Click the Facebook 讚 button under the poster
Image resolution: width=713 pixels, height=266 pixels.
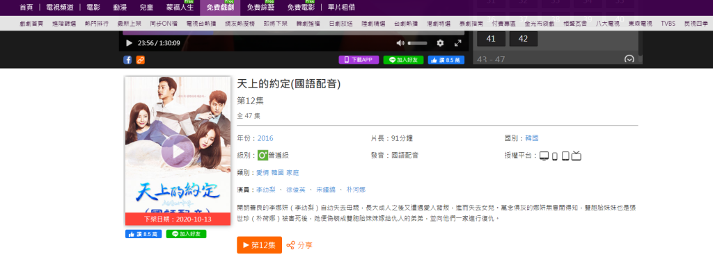(x=143, y=234)
